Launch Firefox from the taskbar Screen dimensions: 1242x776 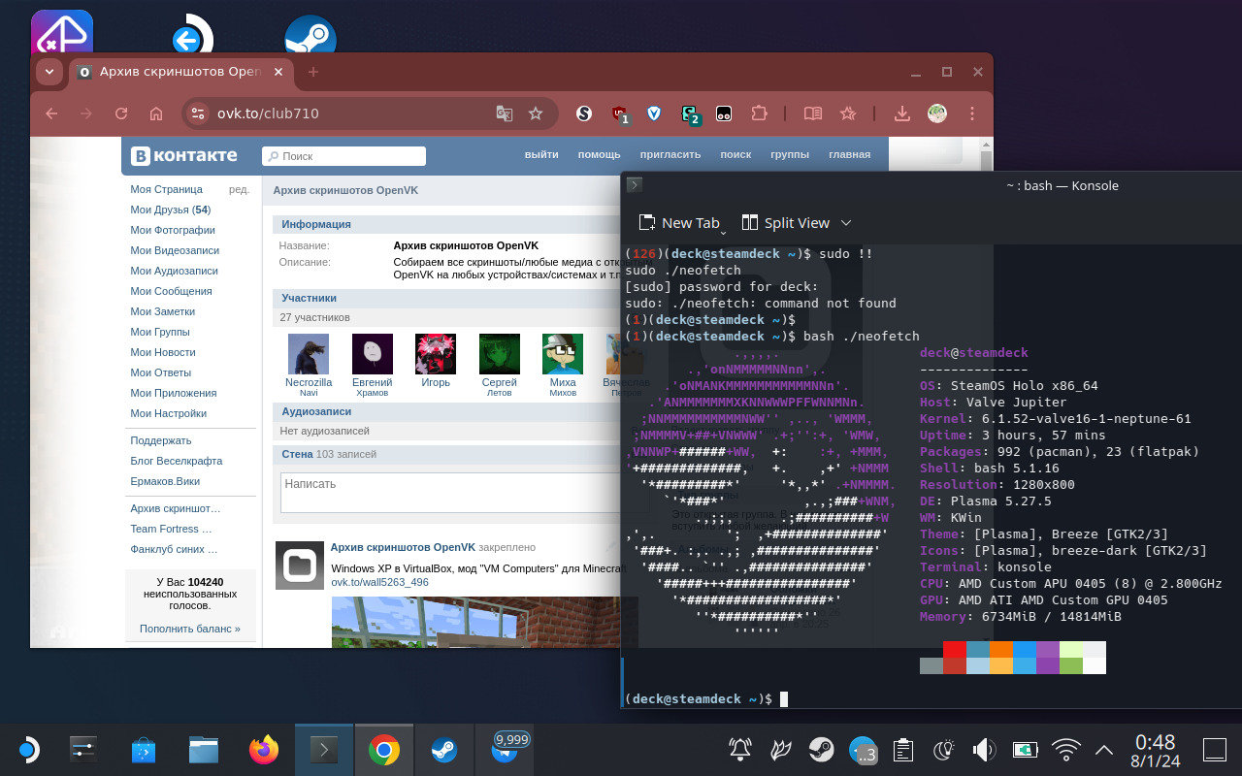[x=264, y=750]
